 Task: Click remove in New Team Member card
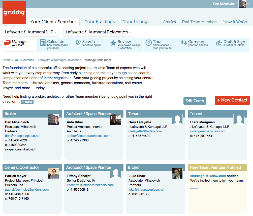[194, 188]
